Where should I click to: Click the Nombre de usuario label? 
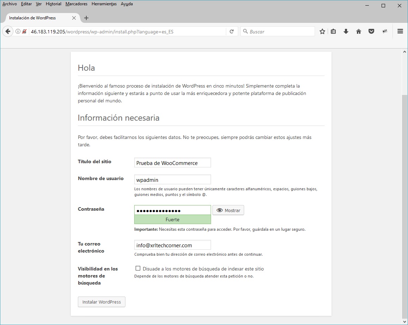point(101,178)
